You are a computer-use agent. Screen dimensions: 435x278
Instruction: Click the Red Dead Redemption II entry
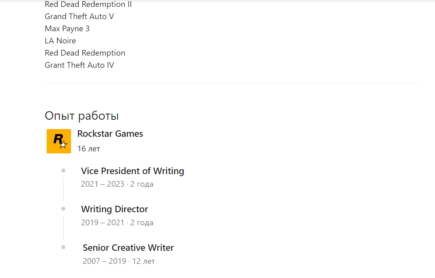pyautogui.click(x=88, y=4)
